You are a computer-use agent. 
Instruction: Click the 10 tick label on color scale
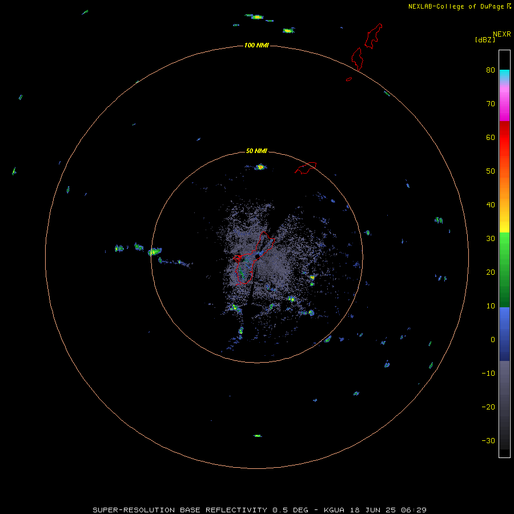[491, 306]
